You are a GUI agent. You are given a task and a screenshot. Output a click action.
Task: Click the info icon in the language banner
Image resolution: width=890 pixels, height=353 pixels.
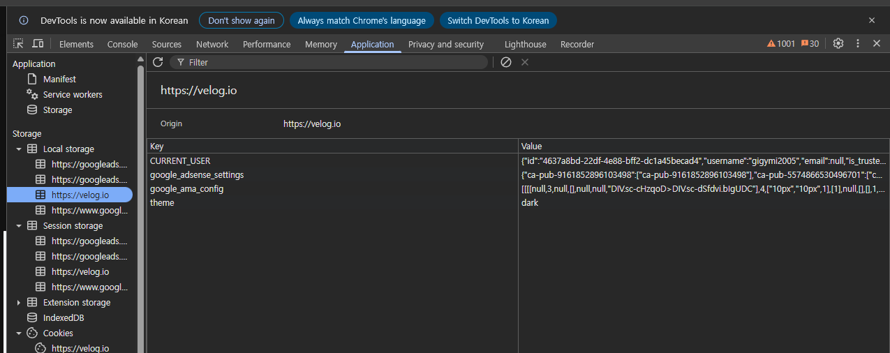click(24, 20)
